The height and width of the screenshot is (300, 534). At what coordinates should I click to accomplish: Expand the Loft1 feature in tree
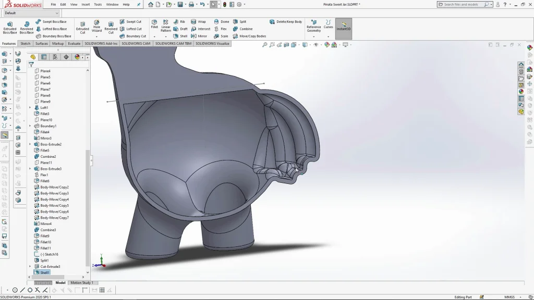(x=30, y=108)
